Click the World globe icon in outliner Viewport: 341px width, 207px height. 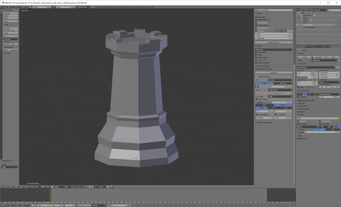pos(301,18)
